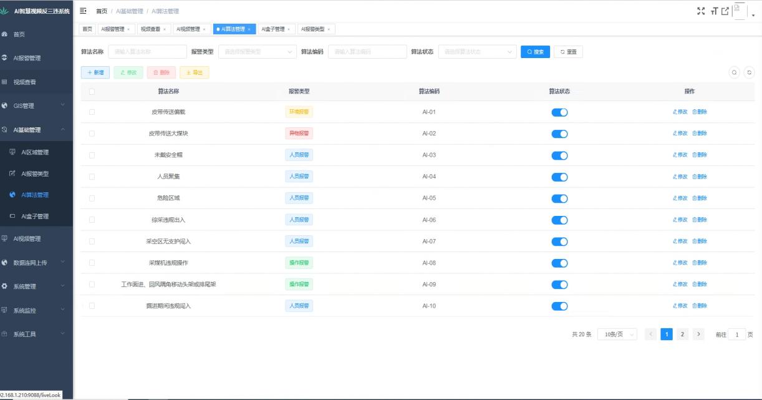Screen dimensions: 762x400
Task: Click the circular refresh table icon
Action: coord(748,72)
